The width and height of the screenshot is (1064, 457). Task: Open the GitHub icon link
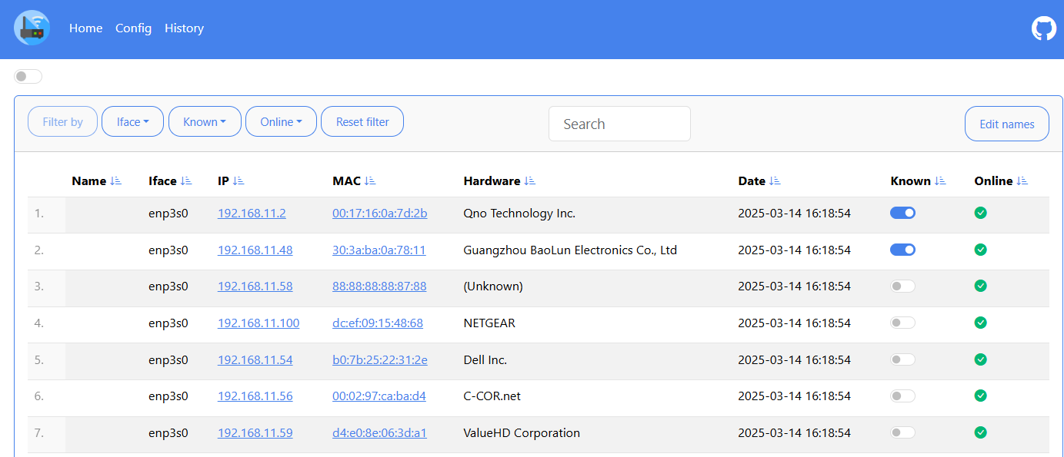tap(1044, 28)
